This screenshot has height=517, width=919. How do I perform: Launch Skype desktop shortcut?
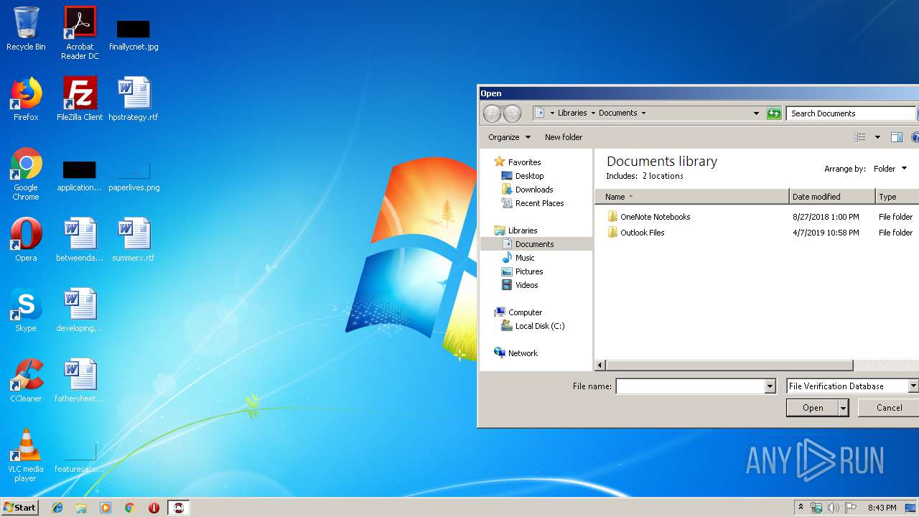26,309
